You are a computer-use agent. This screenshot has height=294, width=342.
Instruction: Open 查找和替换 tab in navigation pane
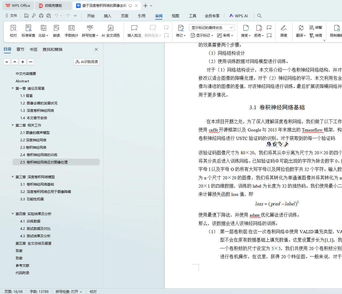click(x=53, y=49)
